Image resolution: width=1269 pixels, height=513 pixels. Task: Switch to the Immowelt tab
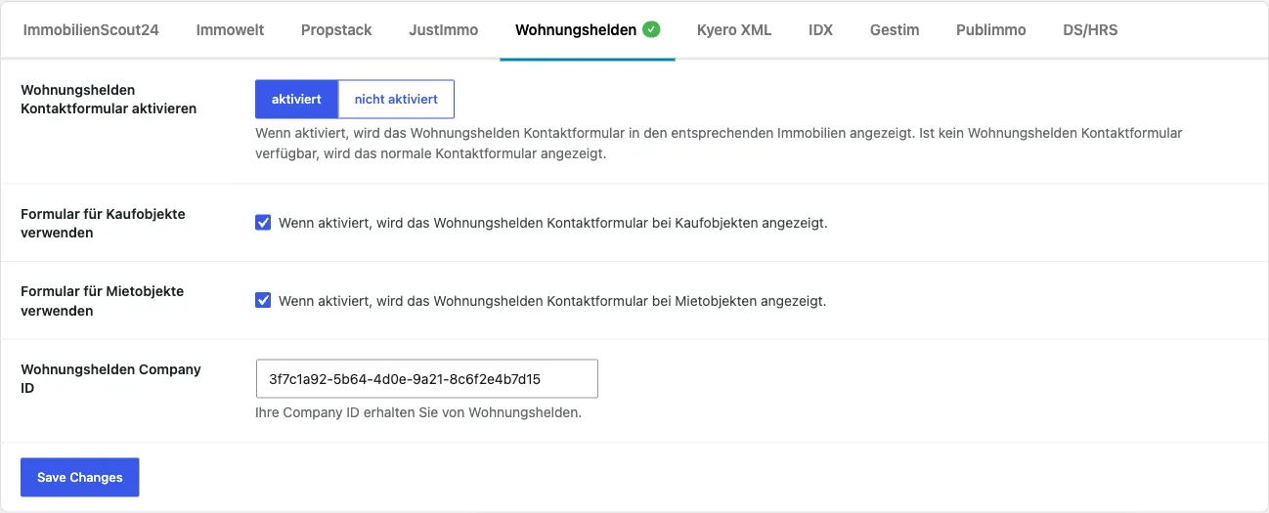230,30
